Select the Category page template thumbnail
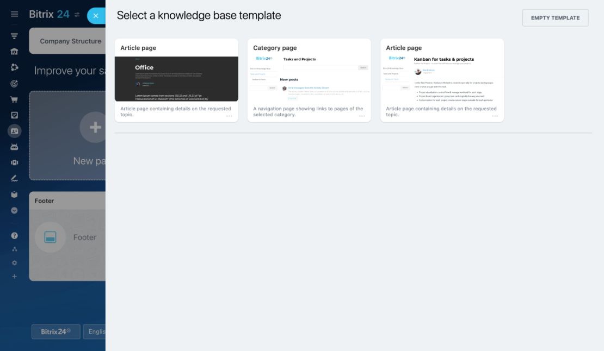604x351 pixels. [309, 79]
